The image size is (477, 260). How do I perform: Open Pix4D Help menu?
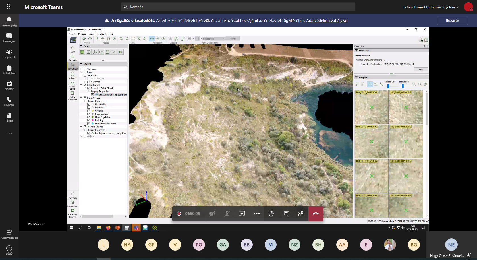pyautogui.click(x=111, y=34)
